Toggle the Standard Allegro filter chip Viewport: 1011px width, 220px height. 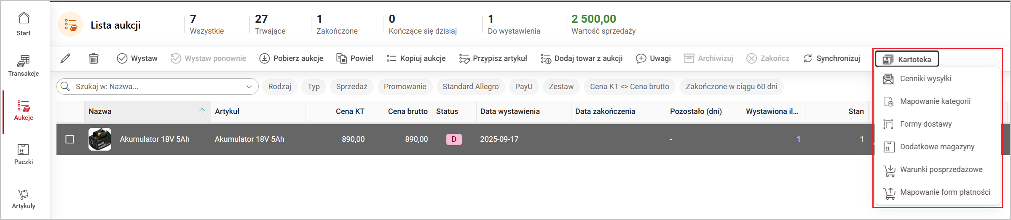(470, 87)
